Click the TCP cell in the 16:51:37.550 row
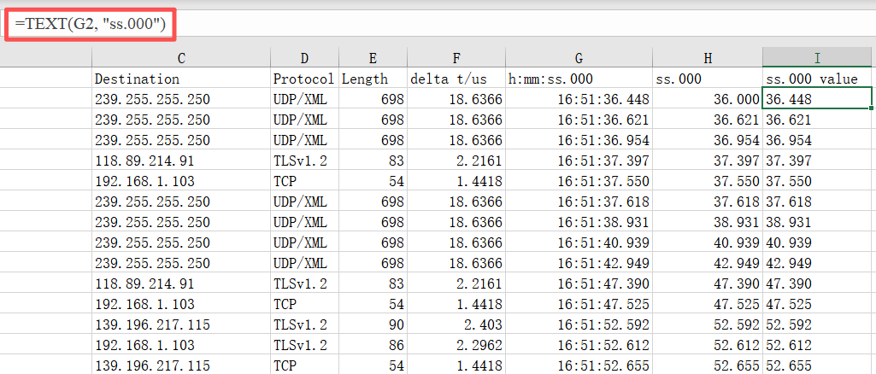The width and height of the screenshot is (876, 374). (304, 181)
